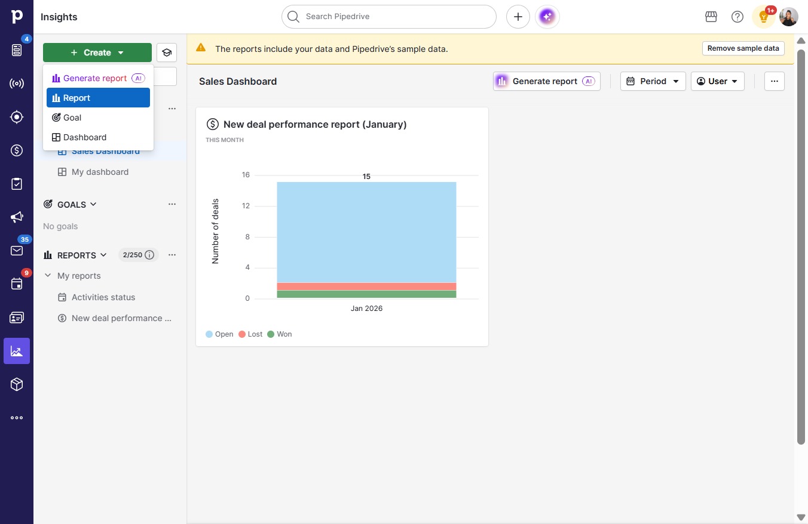Select Dashboard from the Create menu
The width and height of the screenshot is (808, 524).
tap(99, 137)
